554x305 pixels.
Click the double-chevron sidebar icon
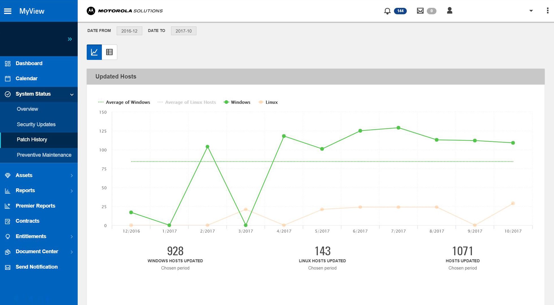(x=70, y=39)
